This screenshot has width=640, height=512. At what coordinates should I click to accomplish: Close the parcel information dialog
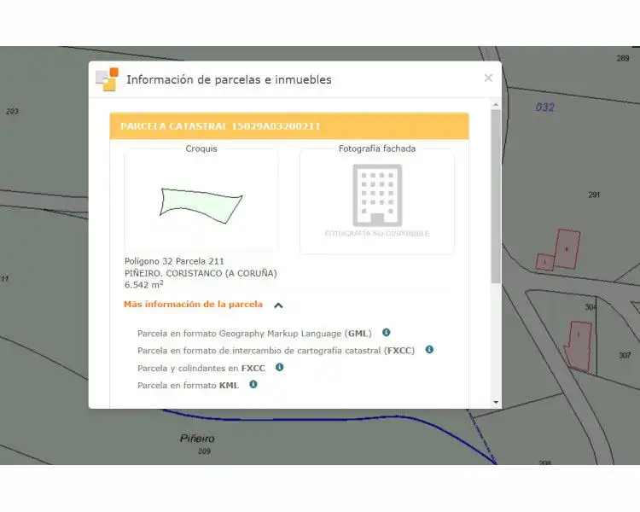(x=488, y=78)
